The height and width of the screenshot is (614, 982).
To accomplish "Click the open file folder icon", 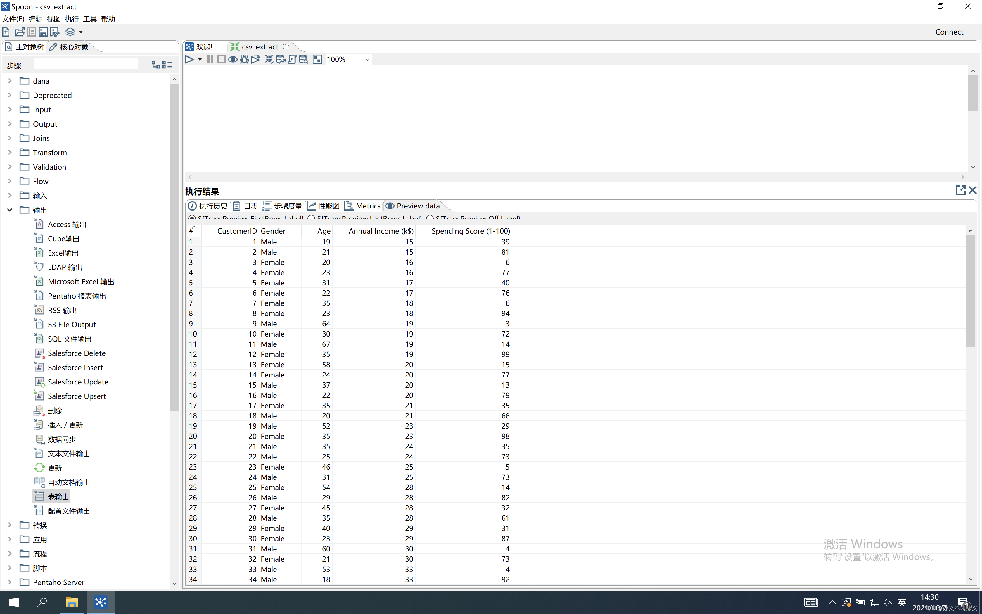I will (20, 32).
